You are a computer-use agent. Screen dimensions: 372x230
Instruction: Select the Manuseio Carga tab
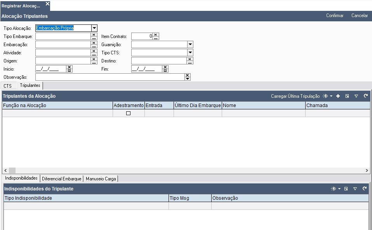[x=101, y=179]
